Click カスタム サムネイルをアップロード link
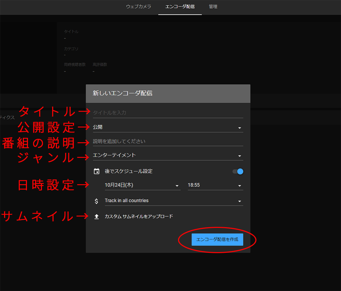The image size is (341, 291). (x=139, y=216)
